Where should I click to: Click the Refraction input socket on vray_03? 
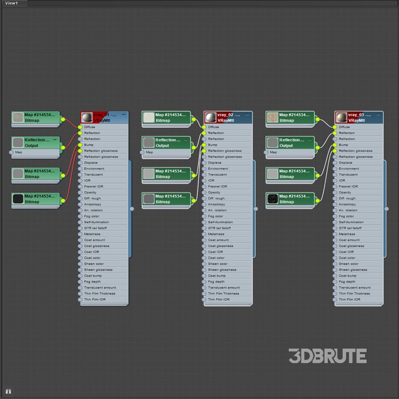[335, 139]
